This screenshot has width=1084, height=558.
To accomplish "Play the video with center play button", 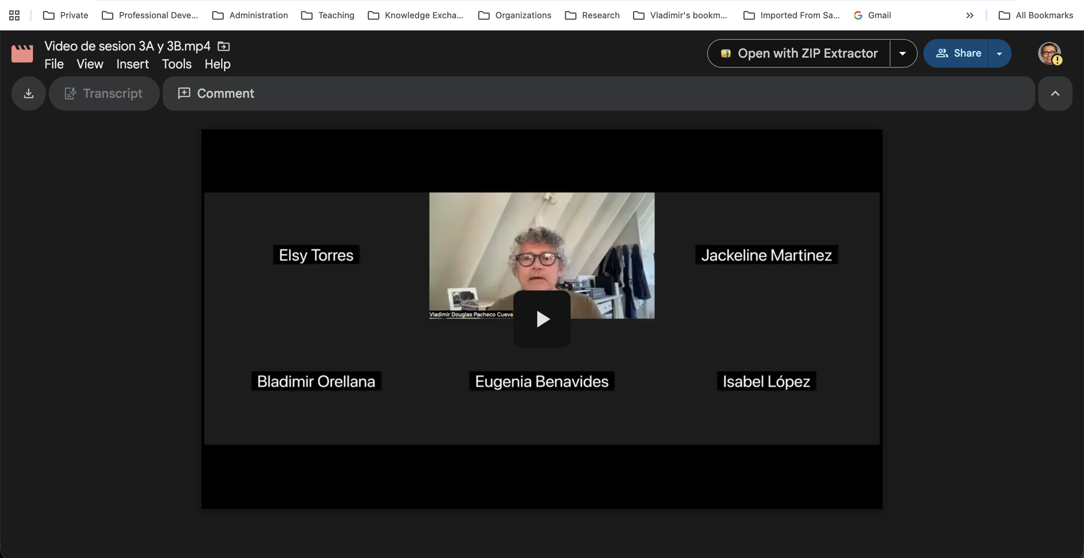I will pyautogui.click(x=542, y=319).
